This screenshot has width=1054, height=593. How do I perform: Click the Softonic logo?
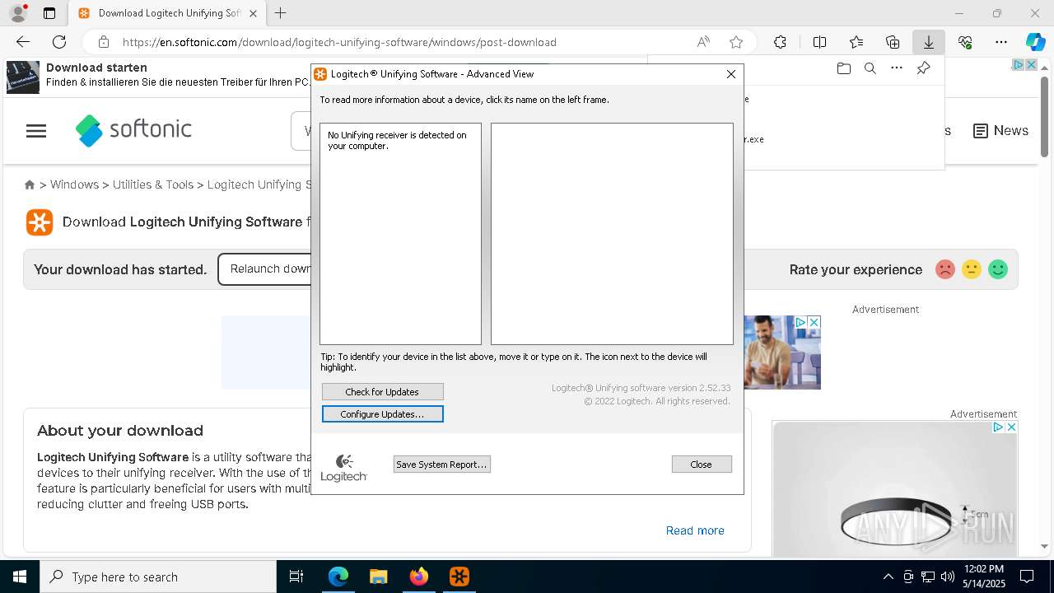pyautogui.click(x=133, y=130)
